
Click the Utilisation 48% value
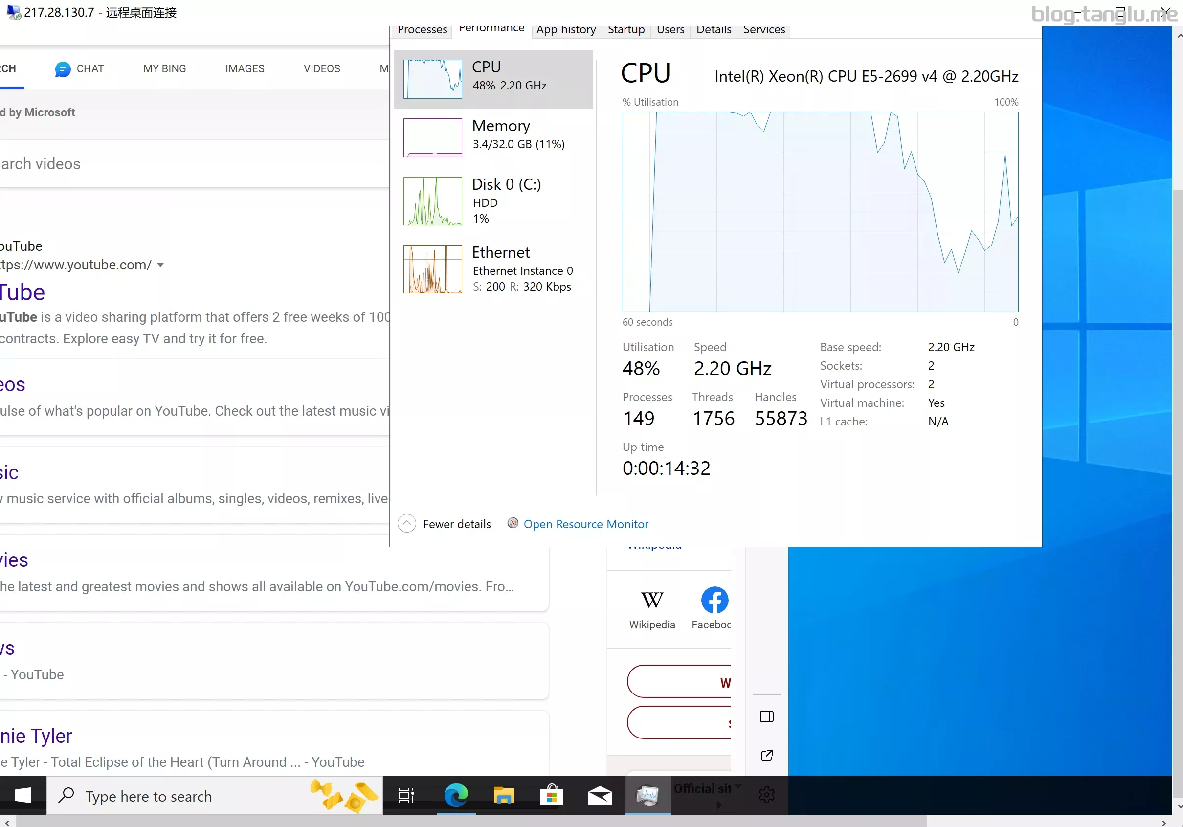641,368
